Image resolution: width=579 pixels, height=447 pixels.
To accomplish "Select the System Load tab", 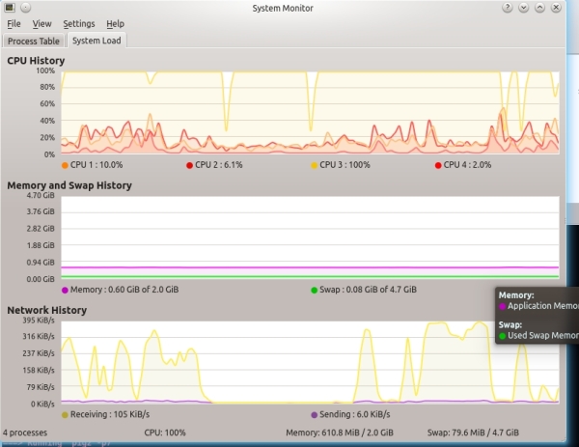I will [96, 41].
